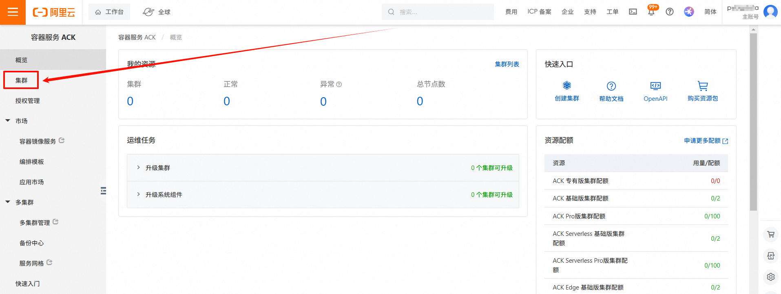Click the search input field

coord(438,12)
